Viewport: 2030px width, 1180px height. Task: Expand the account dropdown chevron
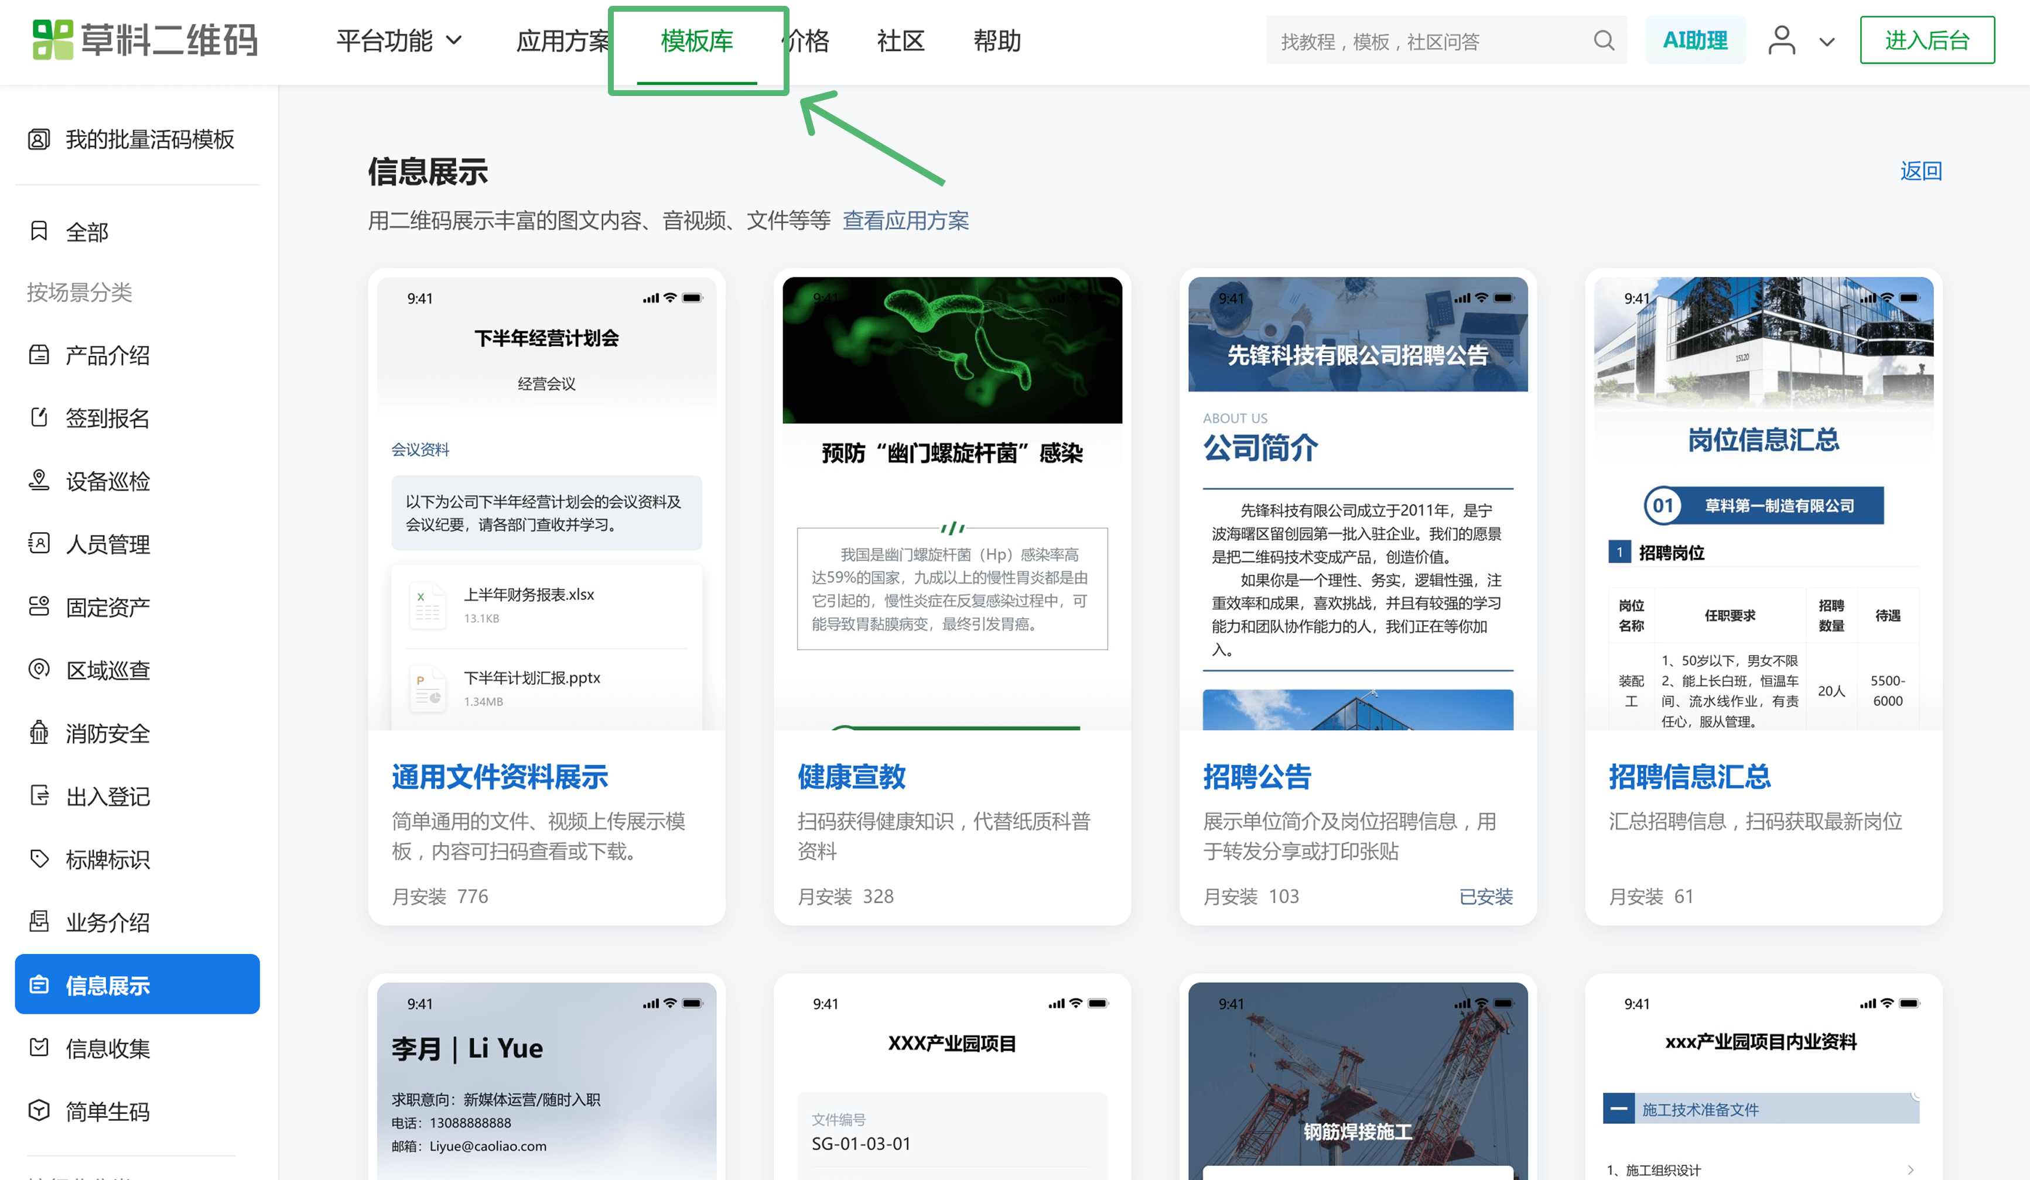click(1827, 42)
